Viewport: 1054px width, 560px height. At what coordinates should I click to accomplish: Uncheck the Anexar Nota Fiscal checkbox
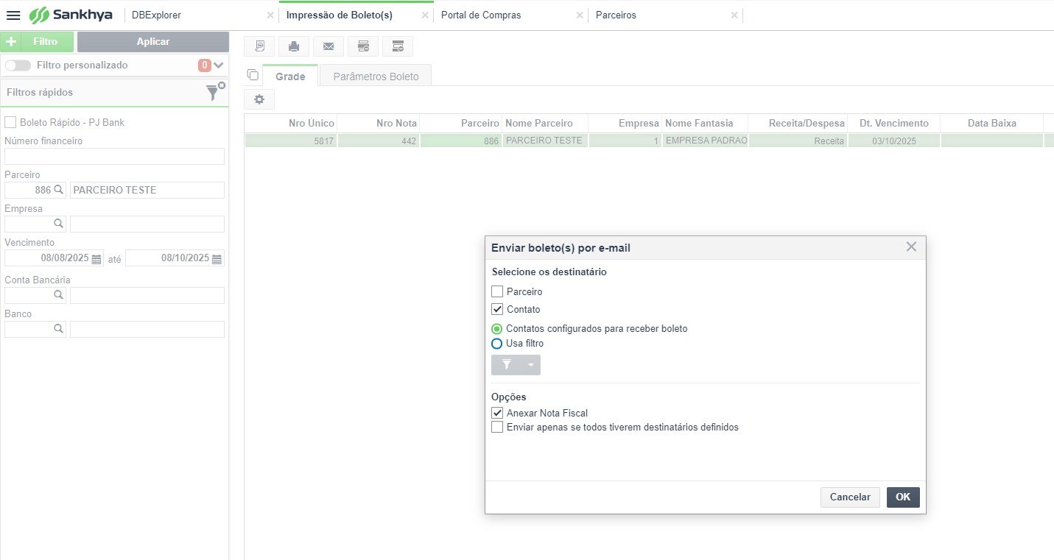pos(497,413)
